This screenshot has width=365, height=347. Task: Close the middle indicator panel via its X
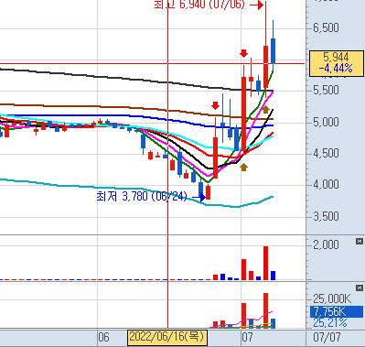click(x=360, y=242)
